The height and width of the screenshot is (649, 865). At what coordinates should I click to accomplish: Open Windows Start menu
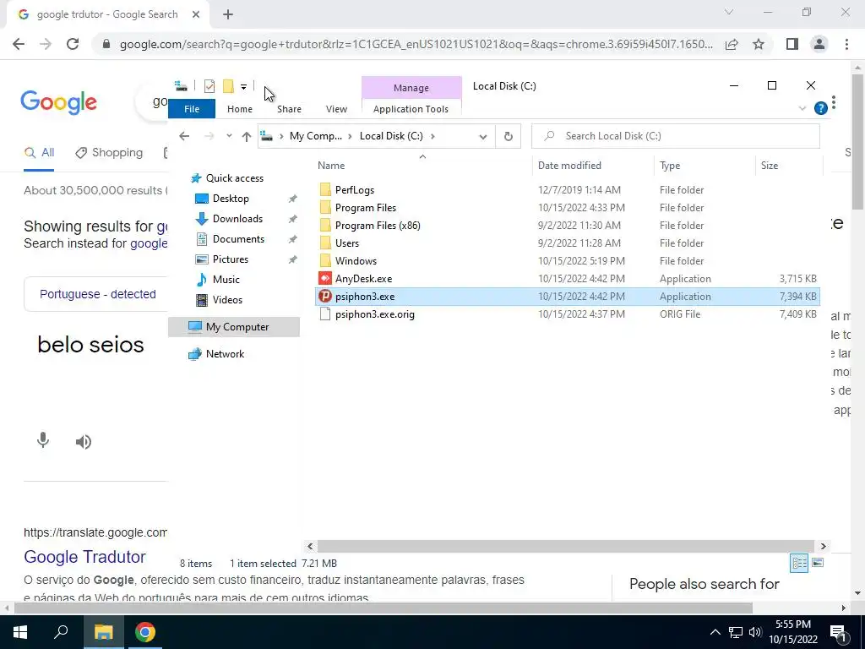coord(20,632)
